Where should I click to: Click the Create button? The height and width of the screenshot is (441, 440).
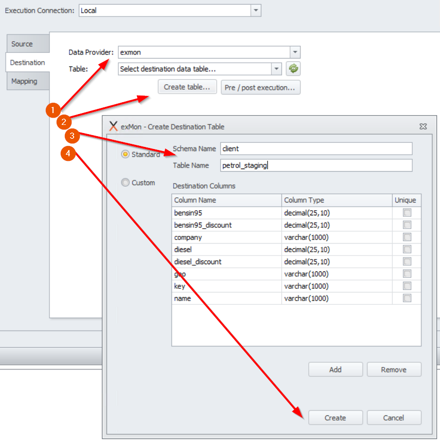click(336, 418)
